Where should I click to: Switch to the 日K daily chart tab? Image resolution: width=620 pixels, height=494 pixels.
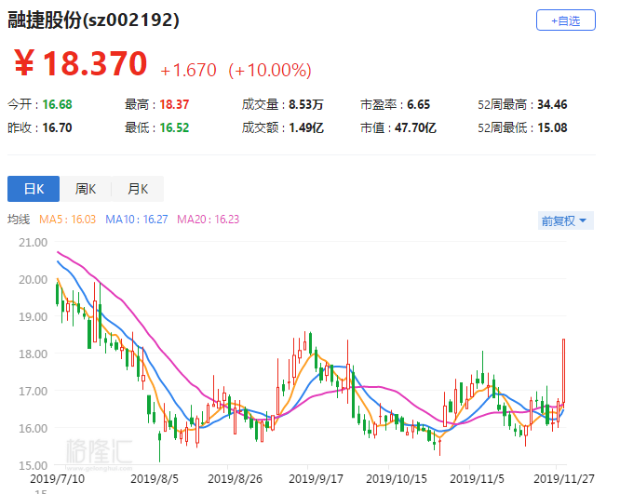(34, 189)
